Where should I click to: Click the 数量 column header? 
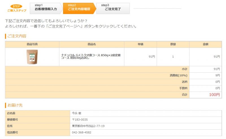[x=173, y=44]
